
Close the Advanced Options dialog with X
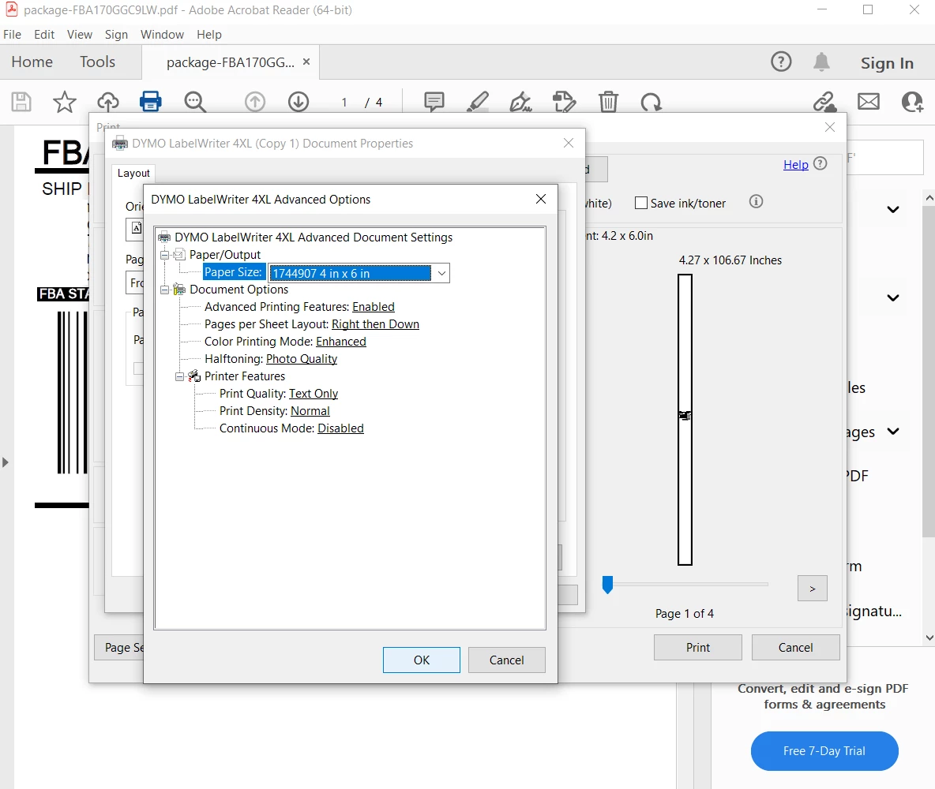tap(541, 199)
